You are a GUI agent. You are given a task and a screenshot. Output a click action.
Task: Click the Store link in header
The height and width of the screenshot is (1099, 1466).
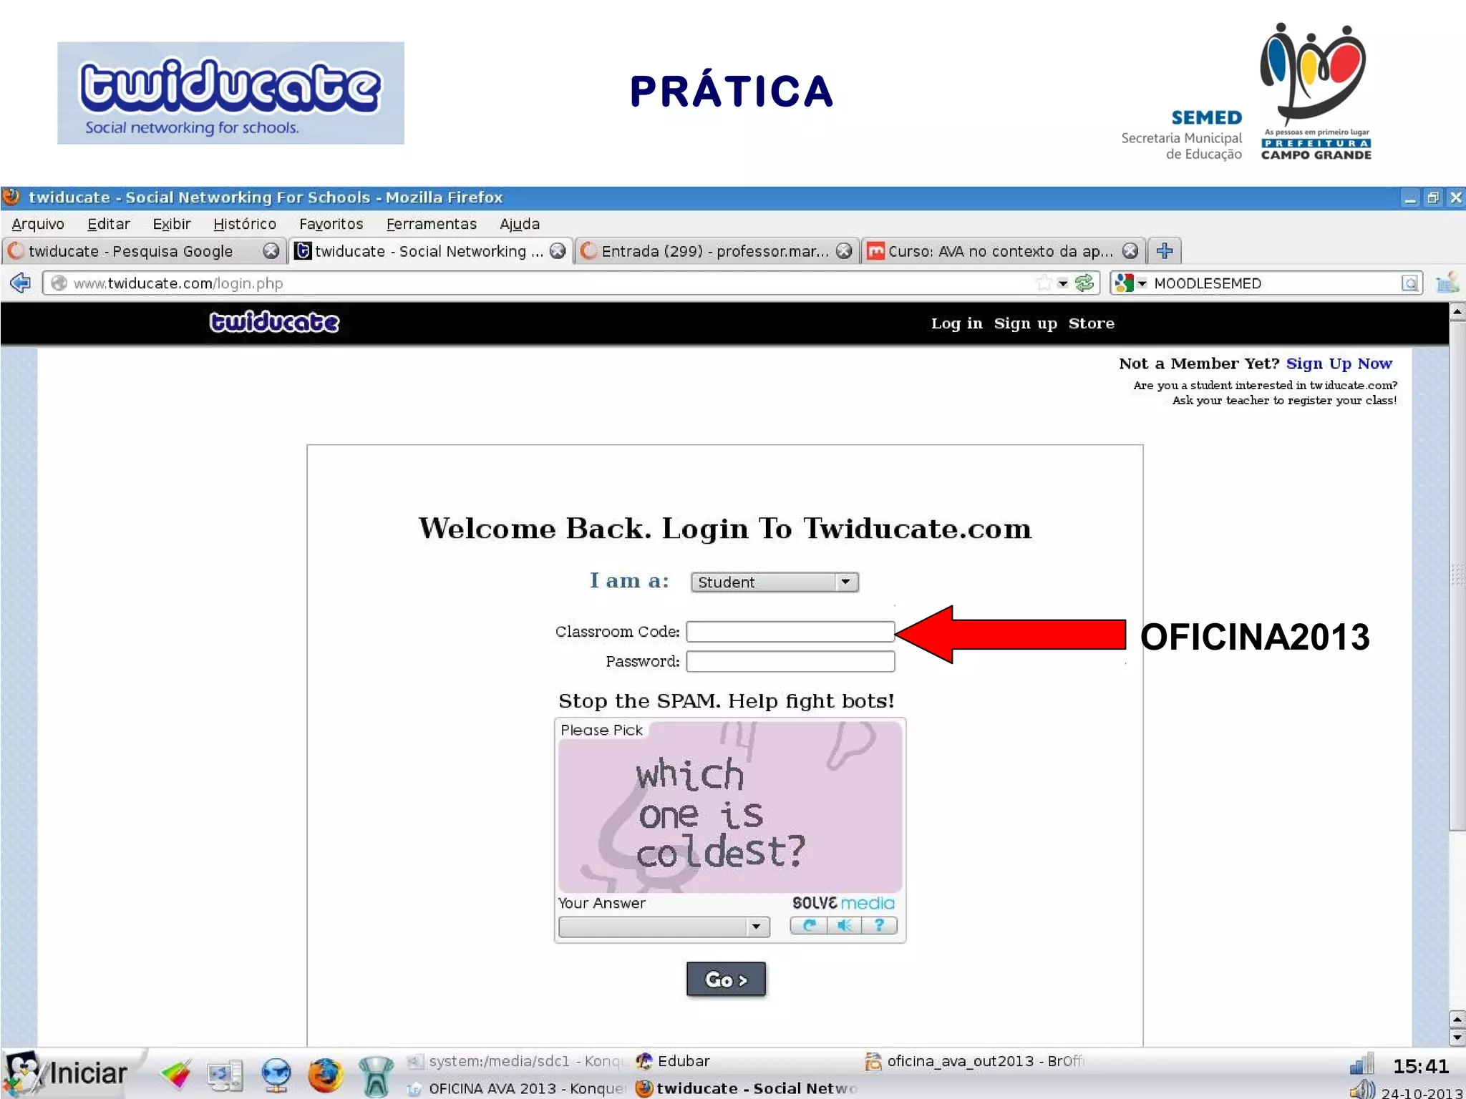coord(1091,323)
